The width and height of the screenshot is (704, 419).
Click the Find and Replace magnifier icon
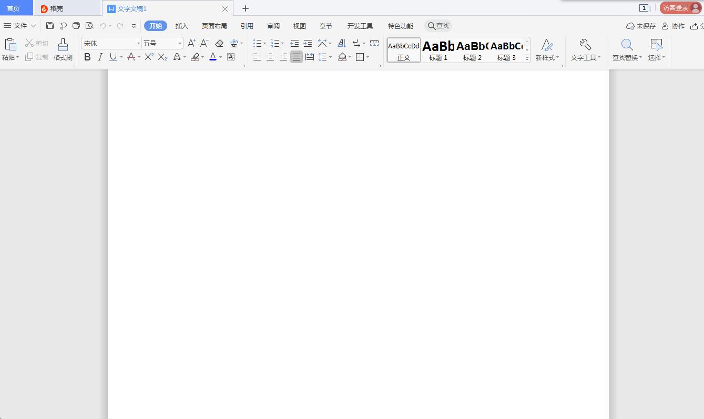pos(627,45)
